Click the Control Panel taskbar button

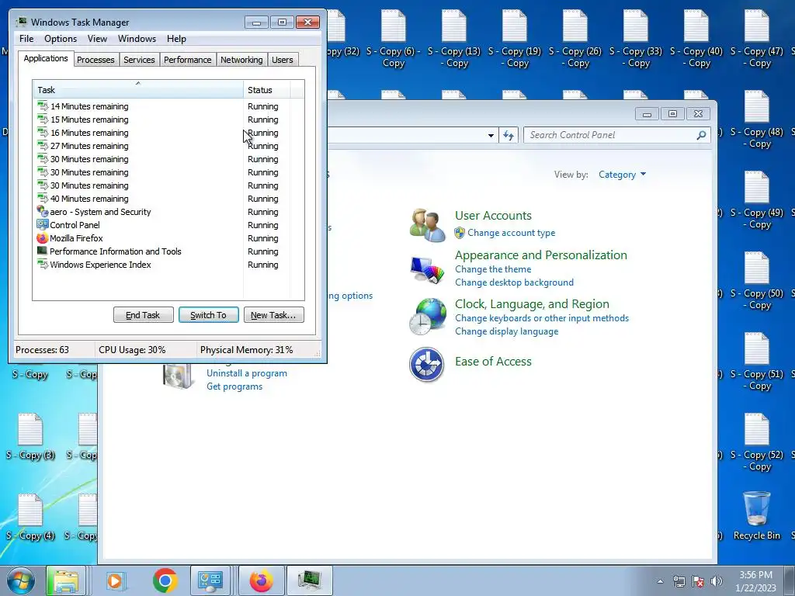(x=211, y=580)
